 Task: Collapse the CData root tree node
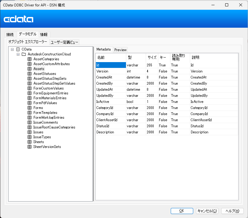[x=12, y=49]
